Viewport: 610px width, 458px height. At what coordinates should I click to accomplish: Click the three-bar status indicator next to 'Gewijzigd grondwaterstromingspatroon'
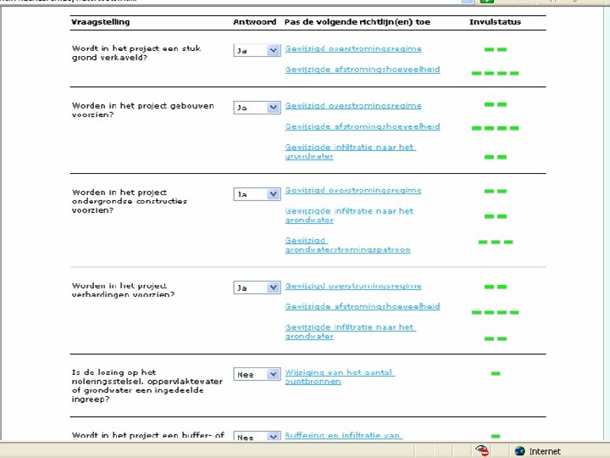click(x=496, y=242)
